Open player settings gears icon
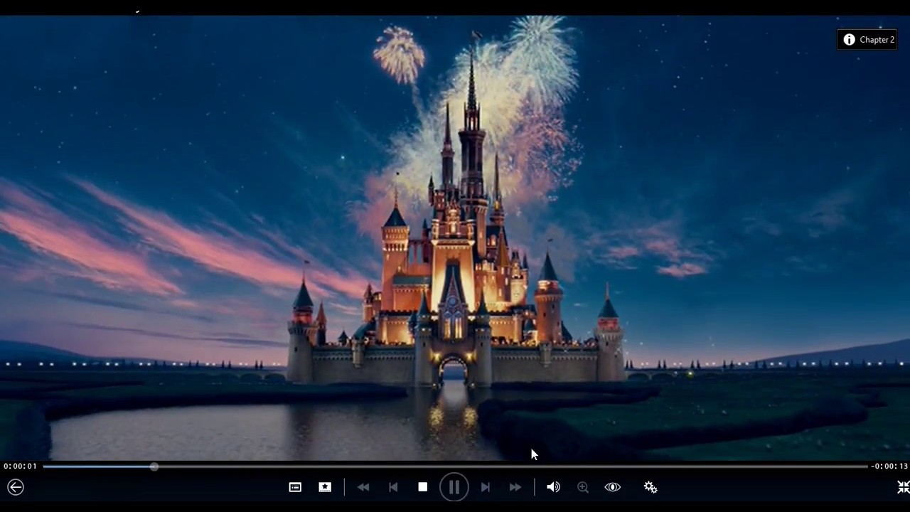The height and width of the screenshot is (512, 910). click(x=651, y=487)
